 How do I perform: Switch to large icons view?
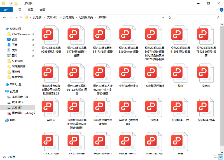click(220, 157)
